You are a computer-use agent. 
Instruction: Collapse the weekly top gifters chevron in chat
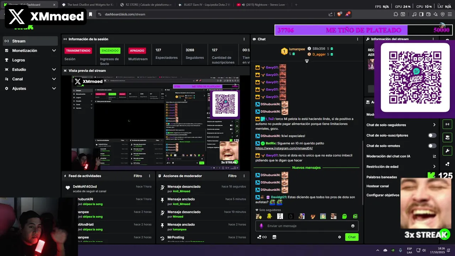point(307,61)
